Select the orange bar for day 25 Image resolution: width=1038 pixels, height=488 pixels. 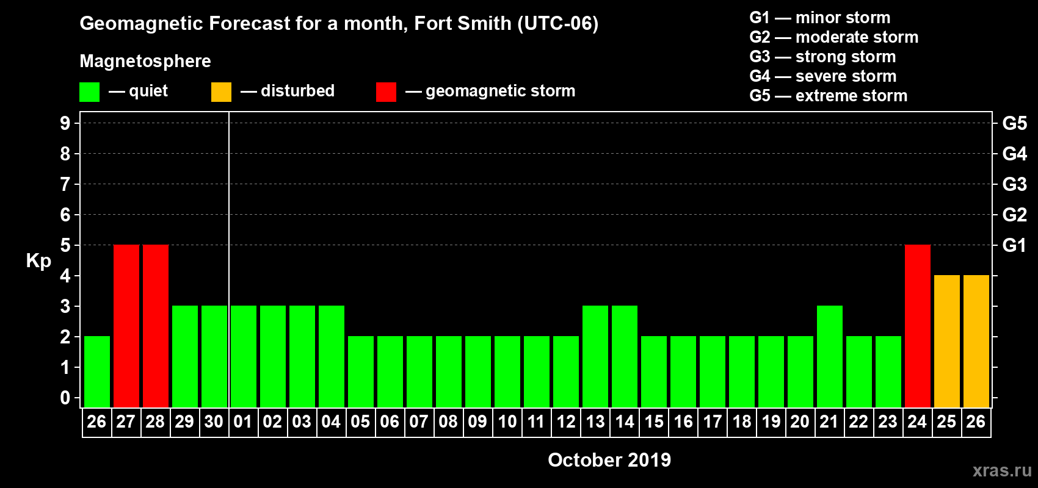coord(947,342)
